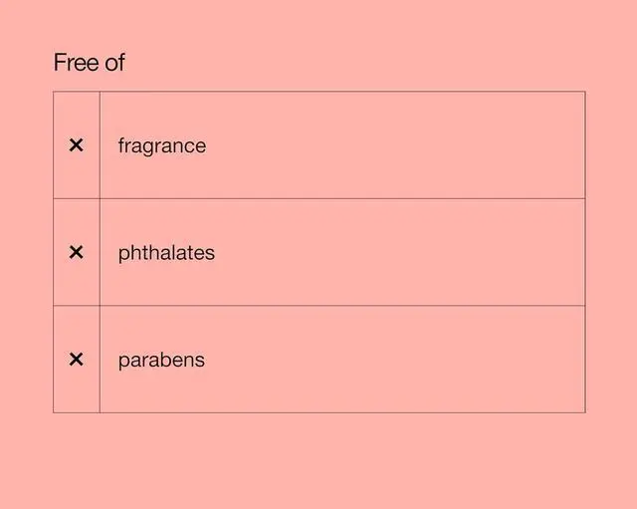Select the fragrance label text
The height and width of the screenshot is (509, 637).
point(161,146)
